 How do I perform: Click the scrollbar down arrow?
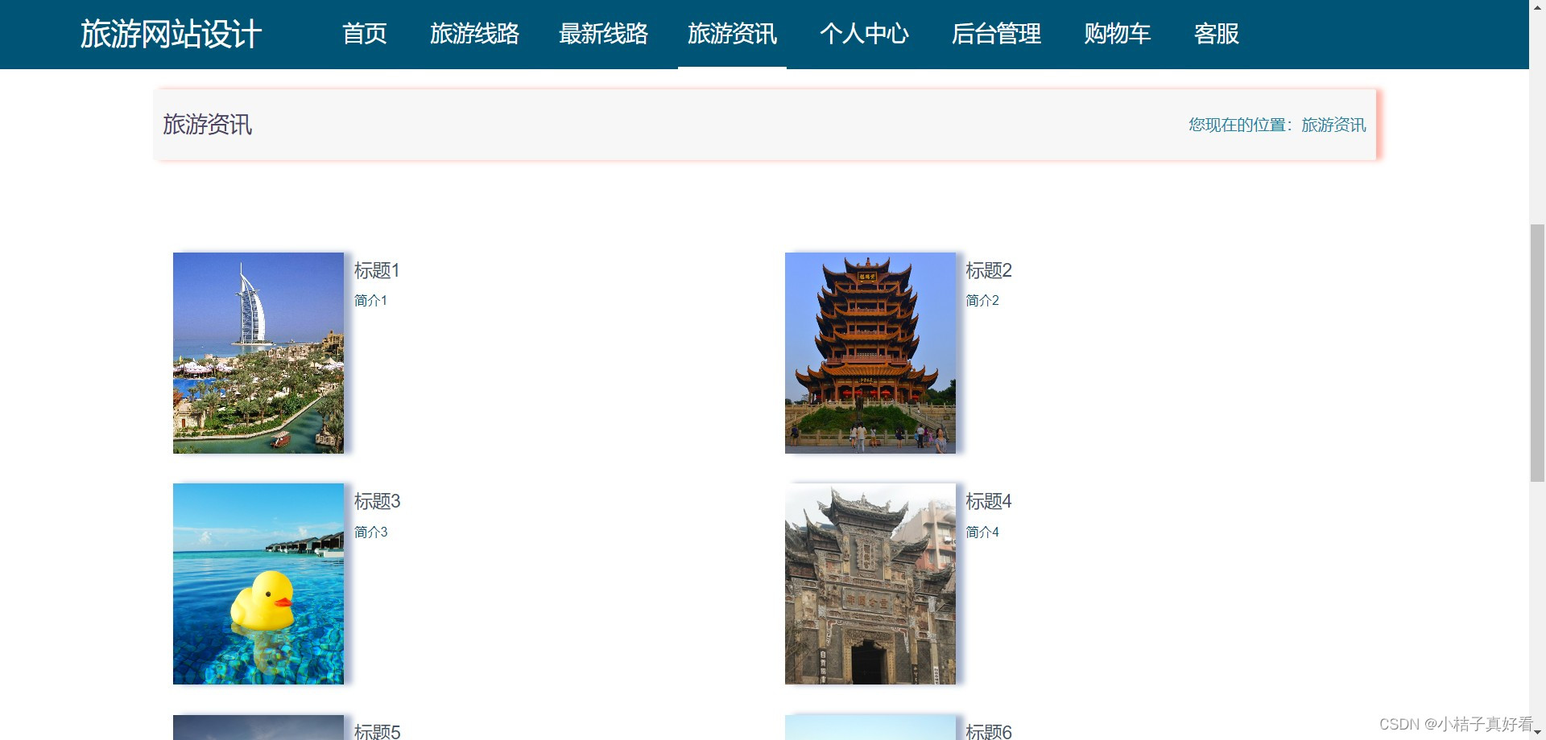point(1537,733)
